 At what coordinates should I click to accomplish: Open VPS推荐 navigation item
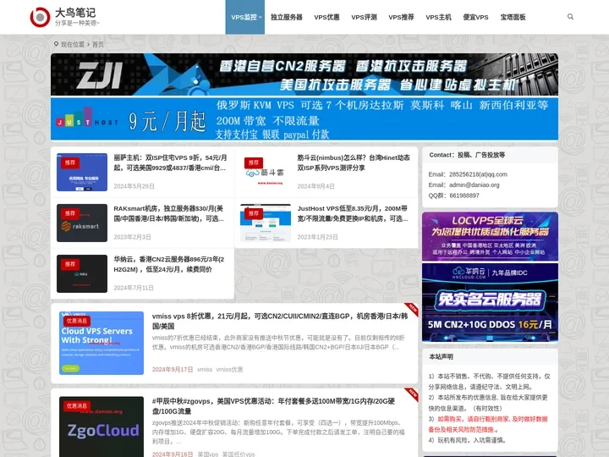point(401,17)
